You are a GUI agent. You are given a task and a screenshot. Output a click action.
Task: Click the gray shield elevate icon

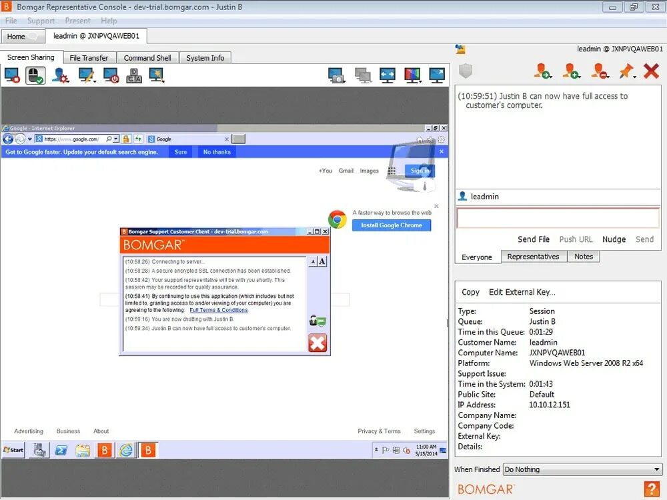point(466,71)
